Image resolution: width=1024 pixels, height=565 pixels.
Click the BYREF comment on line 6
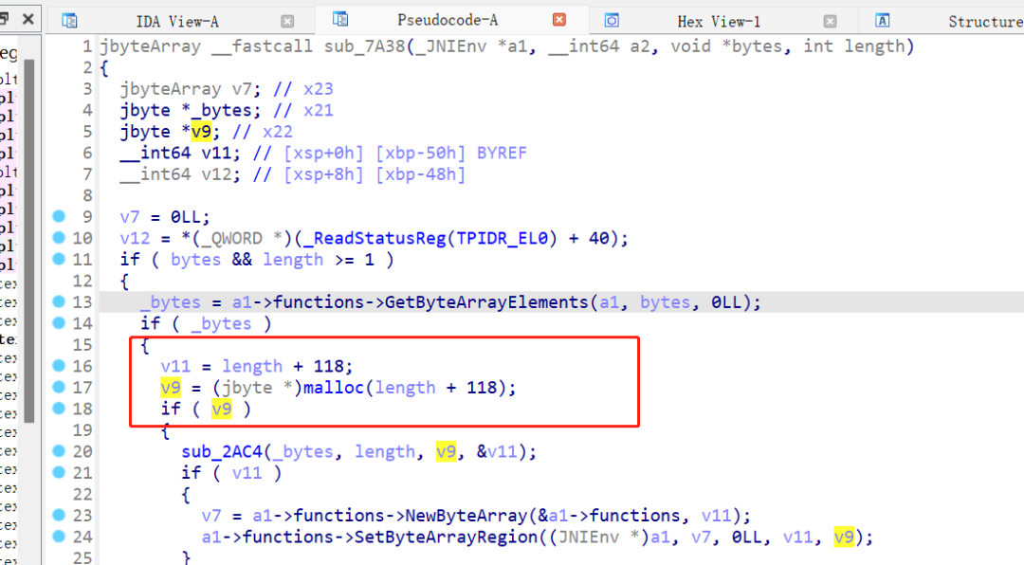click(x=502, y=153)
